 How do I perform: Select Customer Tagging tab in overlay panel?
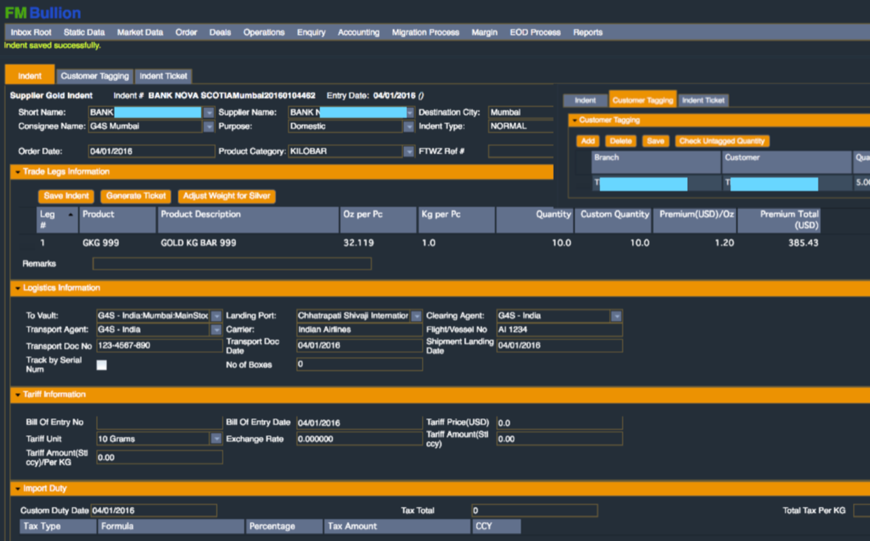pyautogui.click(x=643, y=99)
